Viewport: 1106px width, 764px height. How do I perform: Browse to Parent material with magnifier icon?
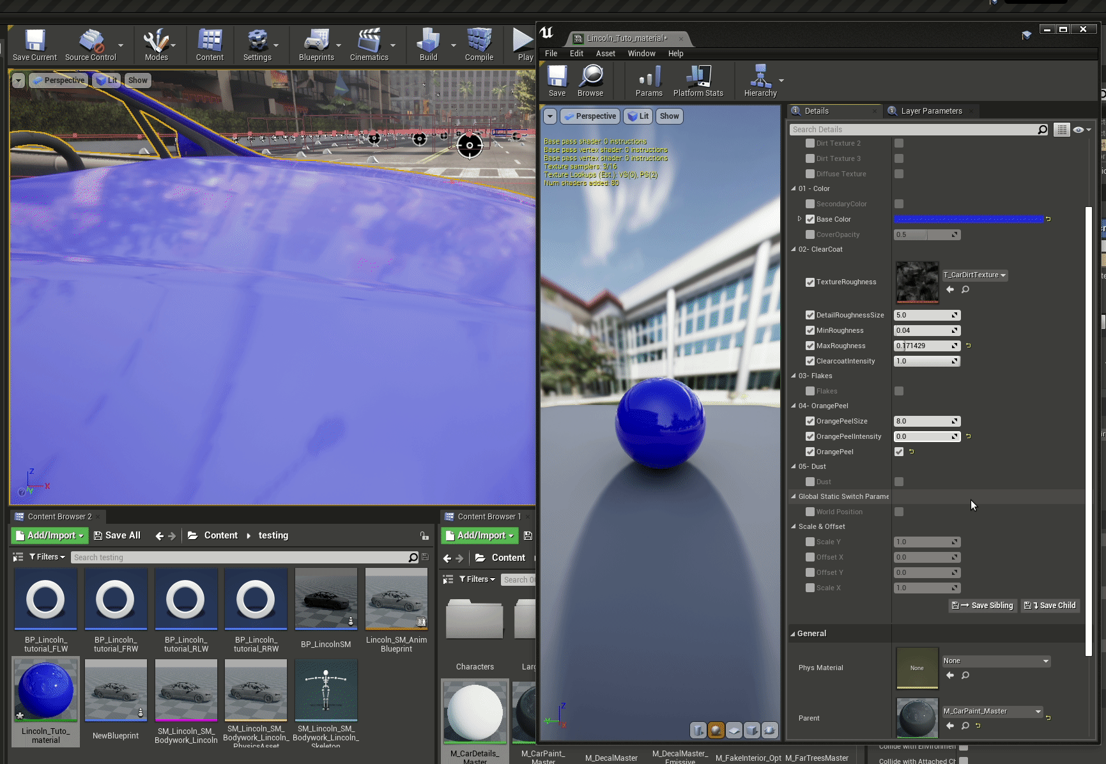coord(965,726)
